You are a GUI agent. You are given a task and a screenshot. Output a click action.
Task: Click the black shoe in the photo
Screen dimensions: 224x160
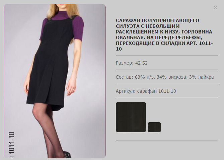coord(67,155)
